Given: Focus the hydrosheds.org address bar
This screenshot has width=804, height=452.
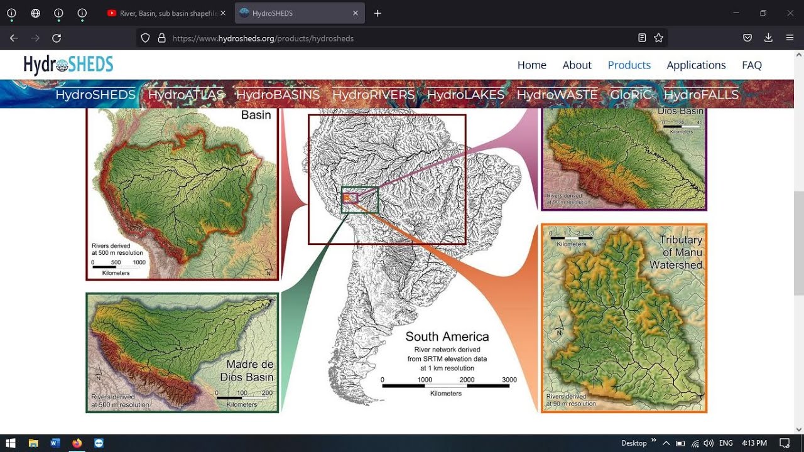Looking at the screenshot, I should [402, 38].
